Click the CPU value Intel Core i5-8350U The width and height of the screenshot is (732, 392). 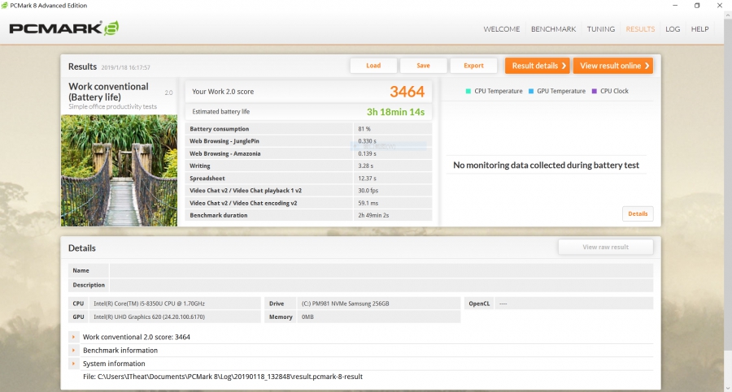point(175,304)
